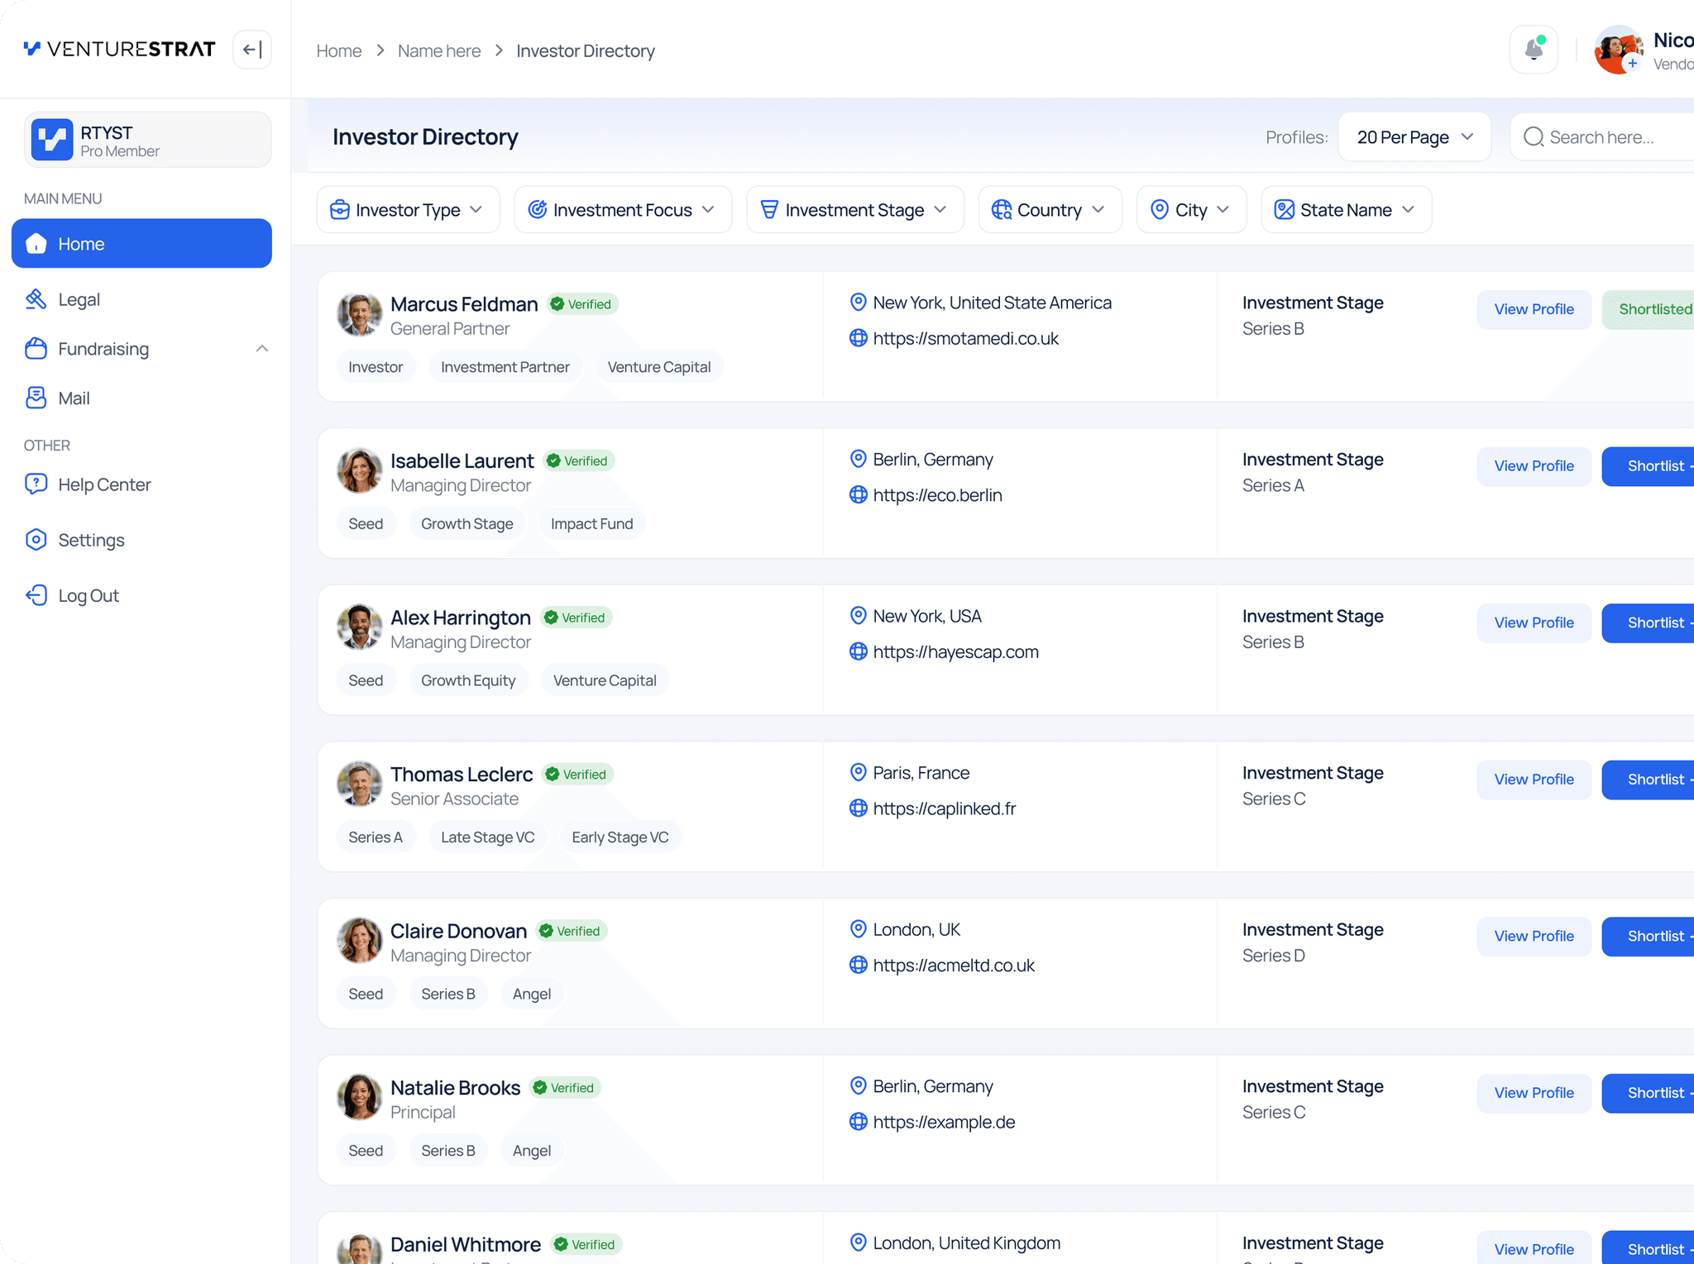Click the Mail icon in the sidebar
This screenshot has width=1694, height=1264.
(36, 398)
